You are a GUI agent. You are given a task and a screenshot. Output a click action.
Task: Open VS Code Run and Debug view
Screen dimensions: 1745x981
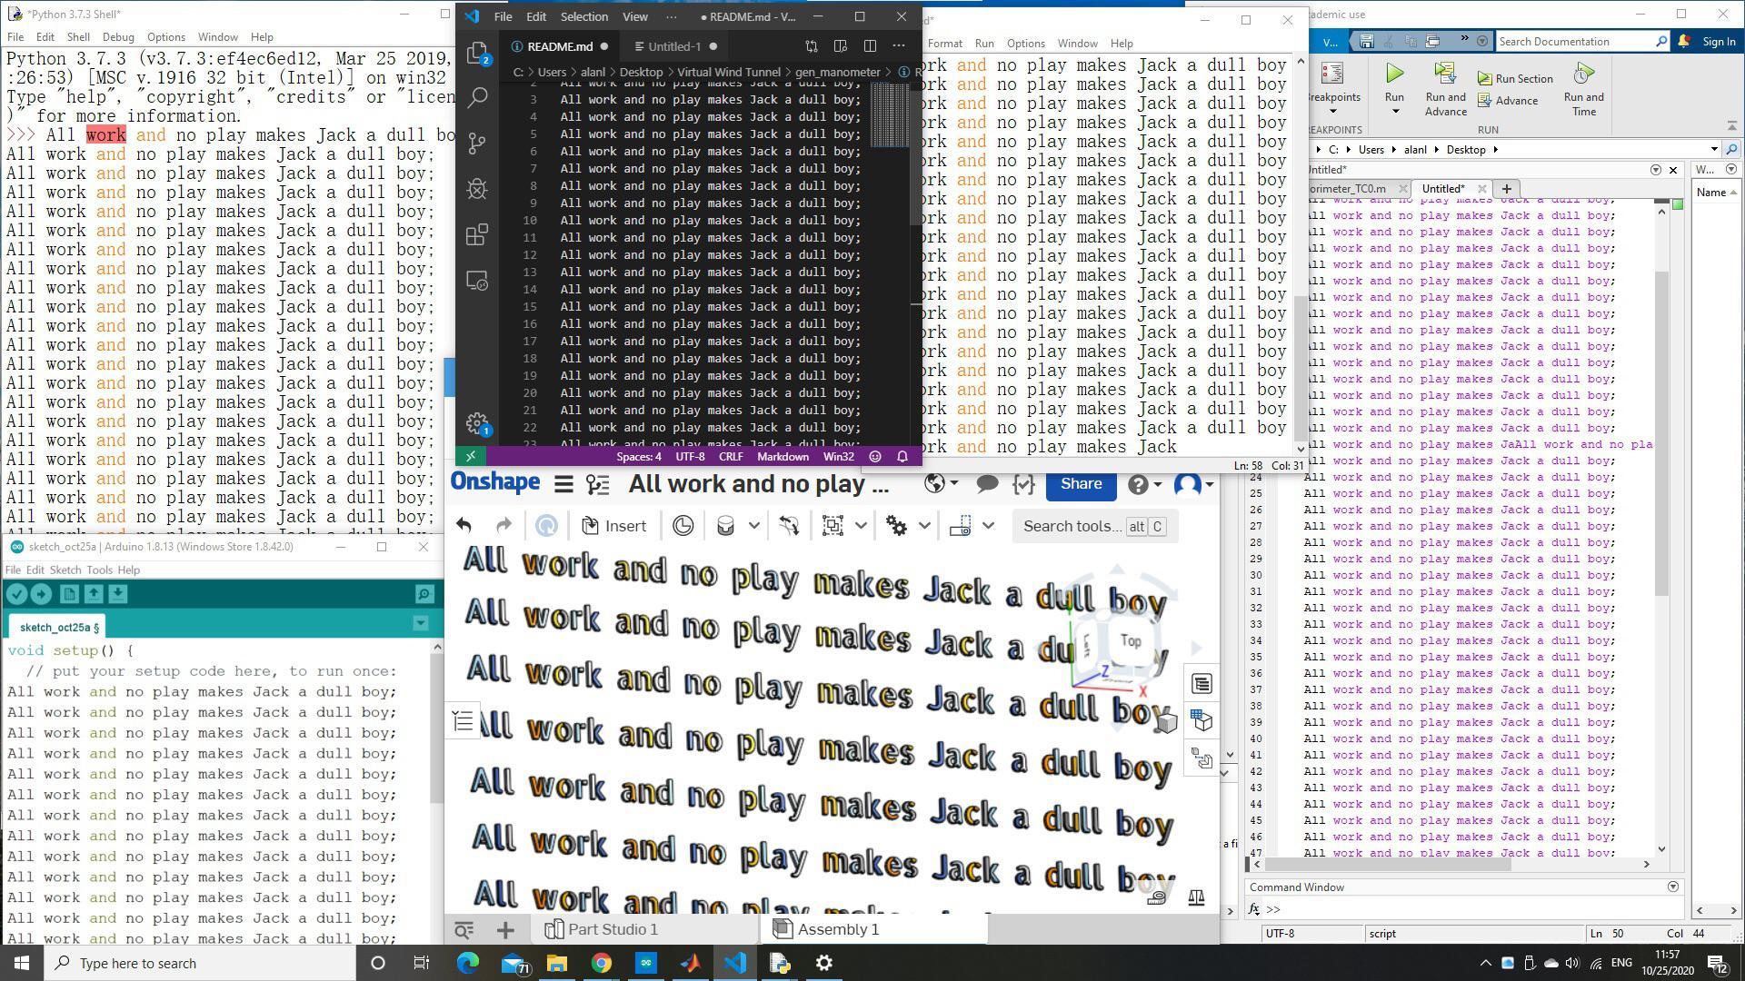click(477, 189)
